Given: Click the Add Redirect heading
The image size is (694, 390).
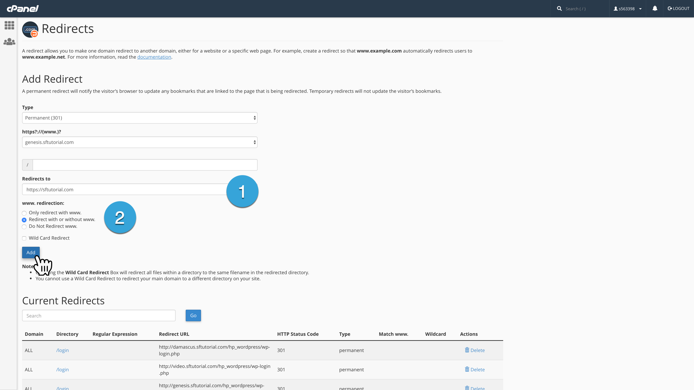Looking at the screenshot, I should (52, 79).
